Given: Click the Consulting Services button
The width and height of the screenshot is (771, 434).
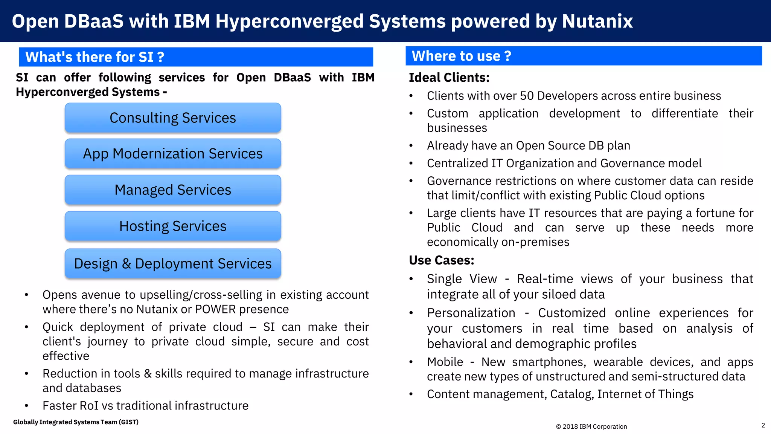Looking at the screenshot, I should pos(173,118).
